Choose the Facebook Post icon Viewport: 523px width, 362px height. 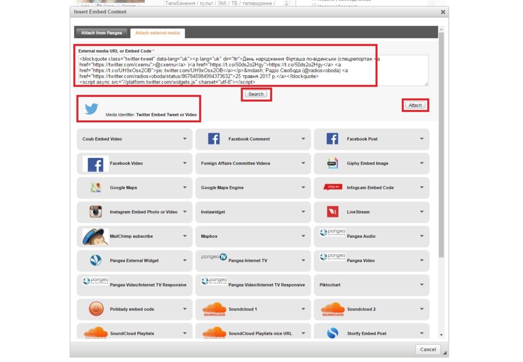(332, 139)
